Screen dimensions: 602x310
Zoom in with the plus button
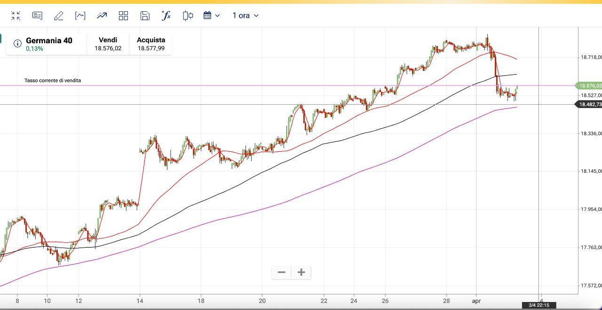[301, 272]
